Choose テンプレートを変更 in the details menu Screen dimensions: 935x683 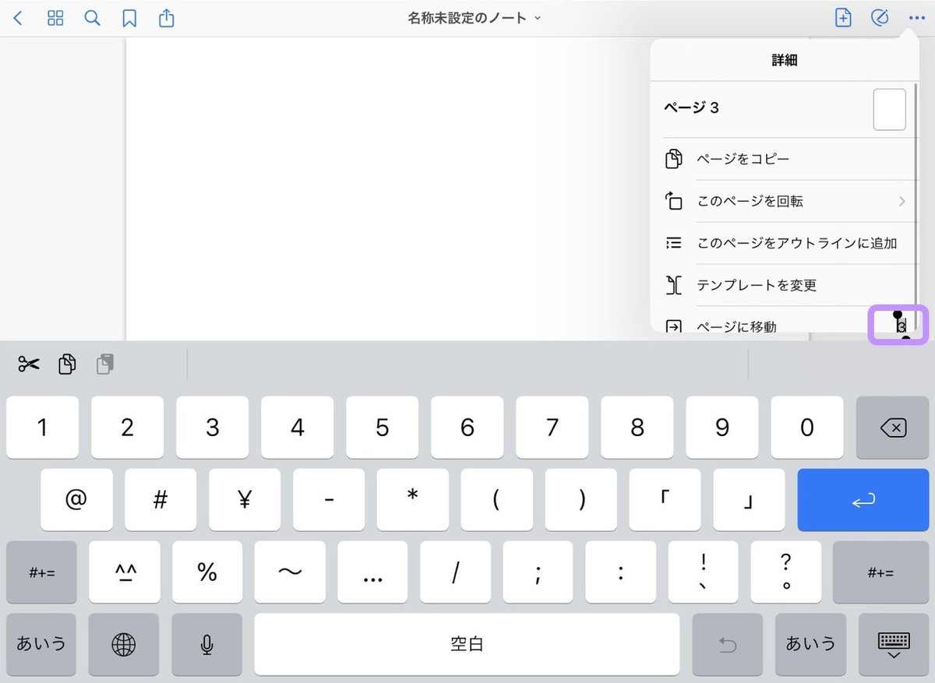click(x=756, y=285)
